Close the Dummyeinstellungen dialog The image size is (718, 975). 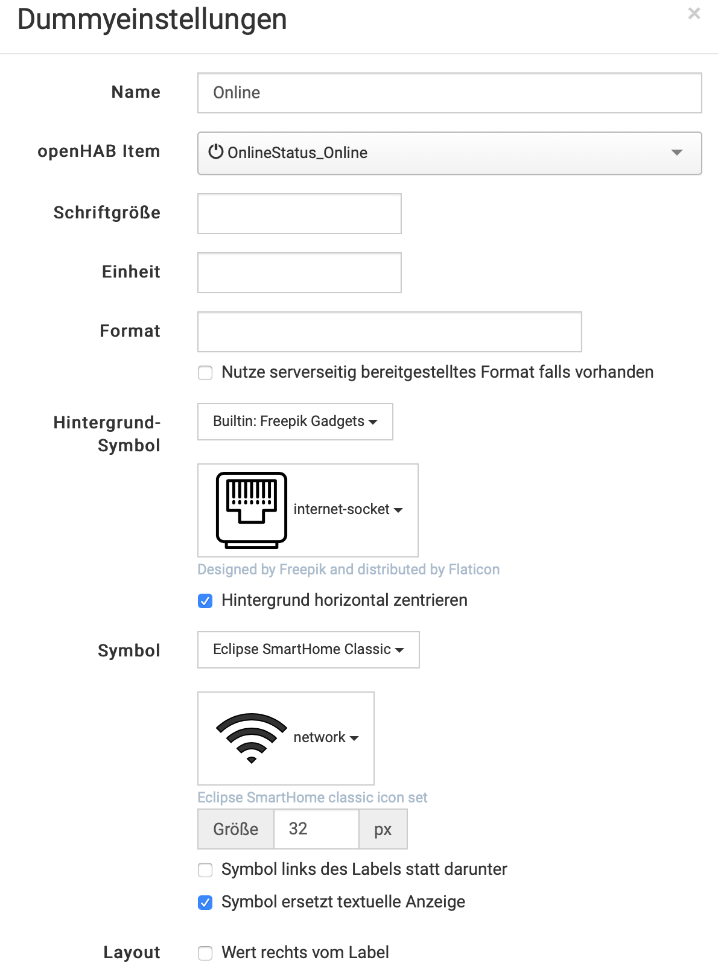click(694, 14)
